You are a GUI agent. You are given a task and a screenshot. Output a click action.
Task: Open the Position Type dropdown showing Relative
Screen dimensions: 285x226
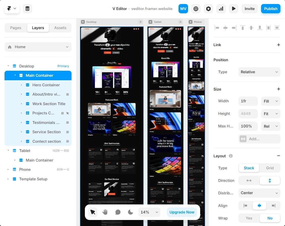point(259,72)
